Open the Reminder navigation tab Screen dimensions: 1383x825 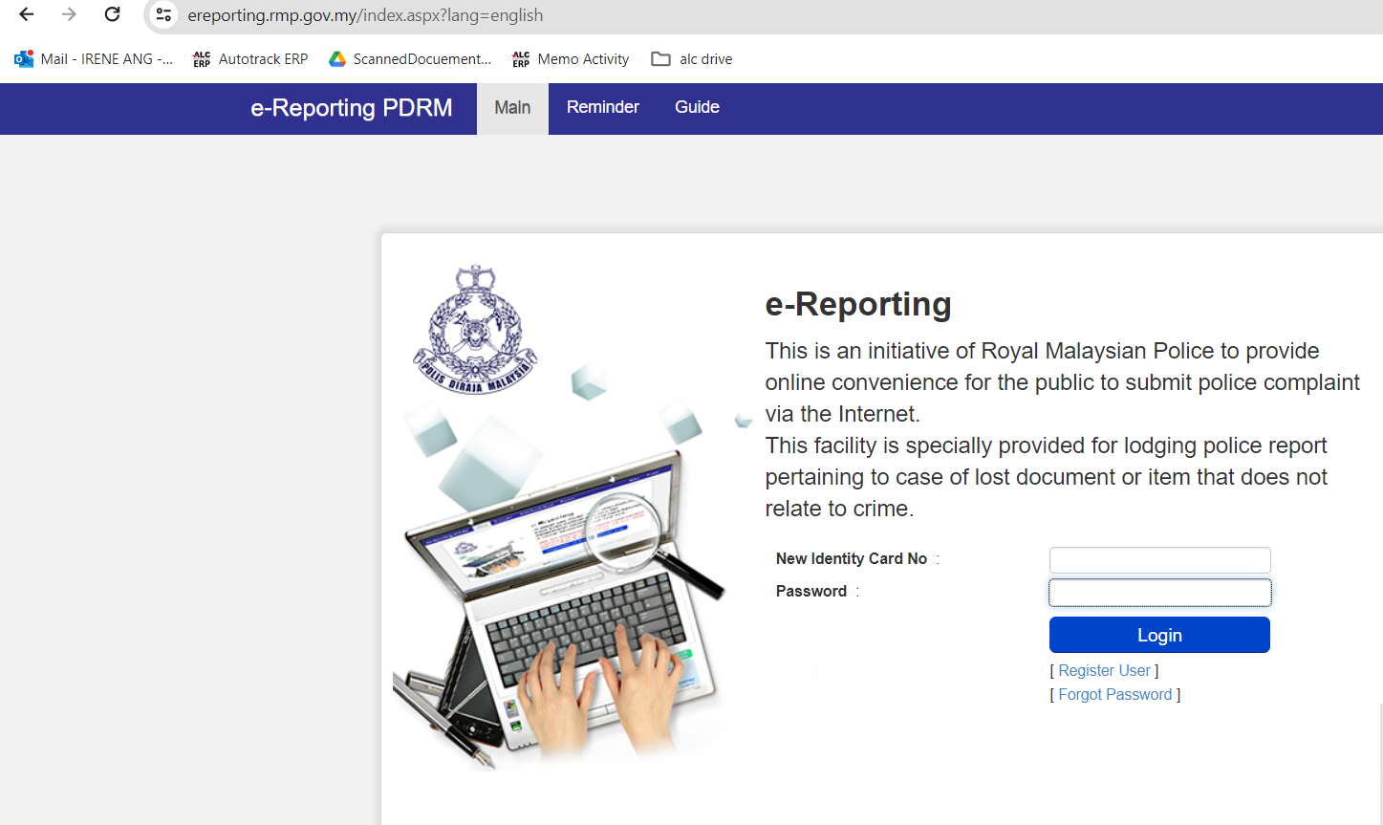(x=603, y=108)
